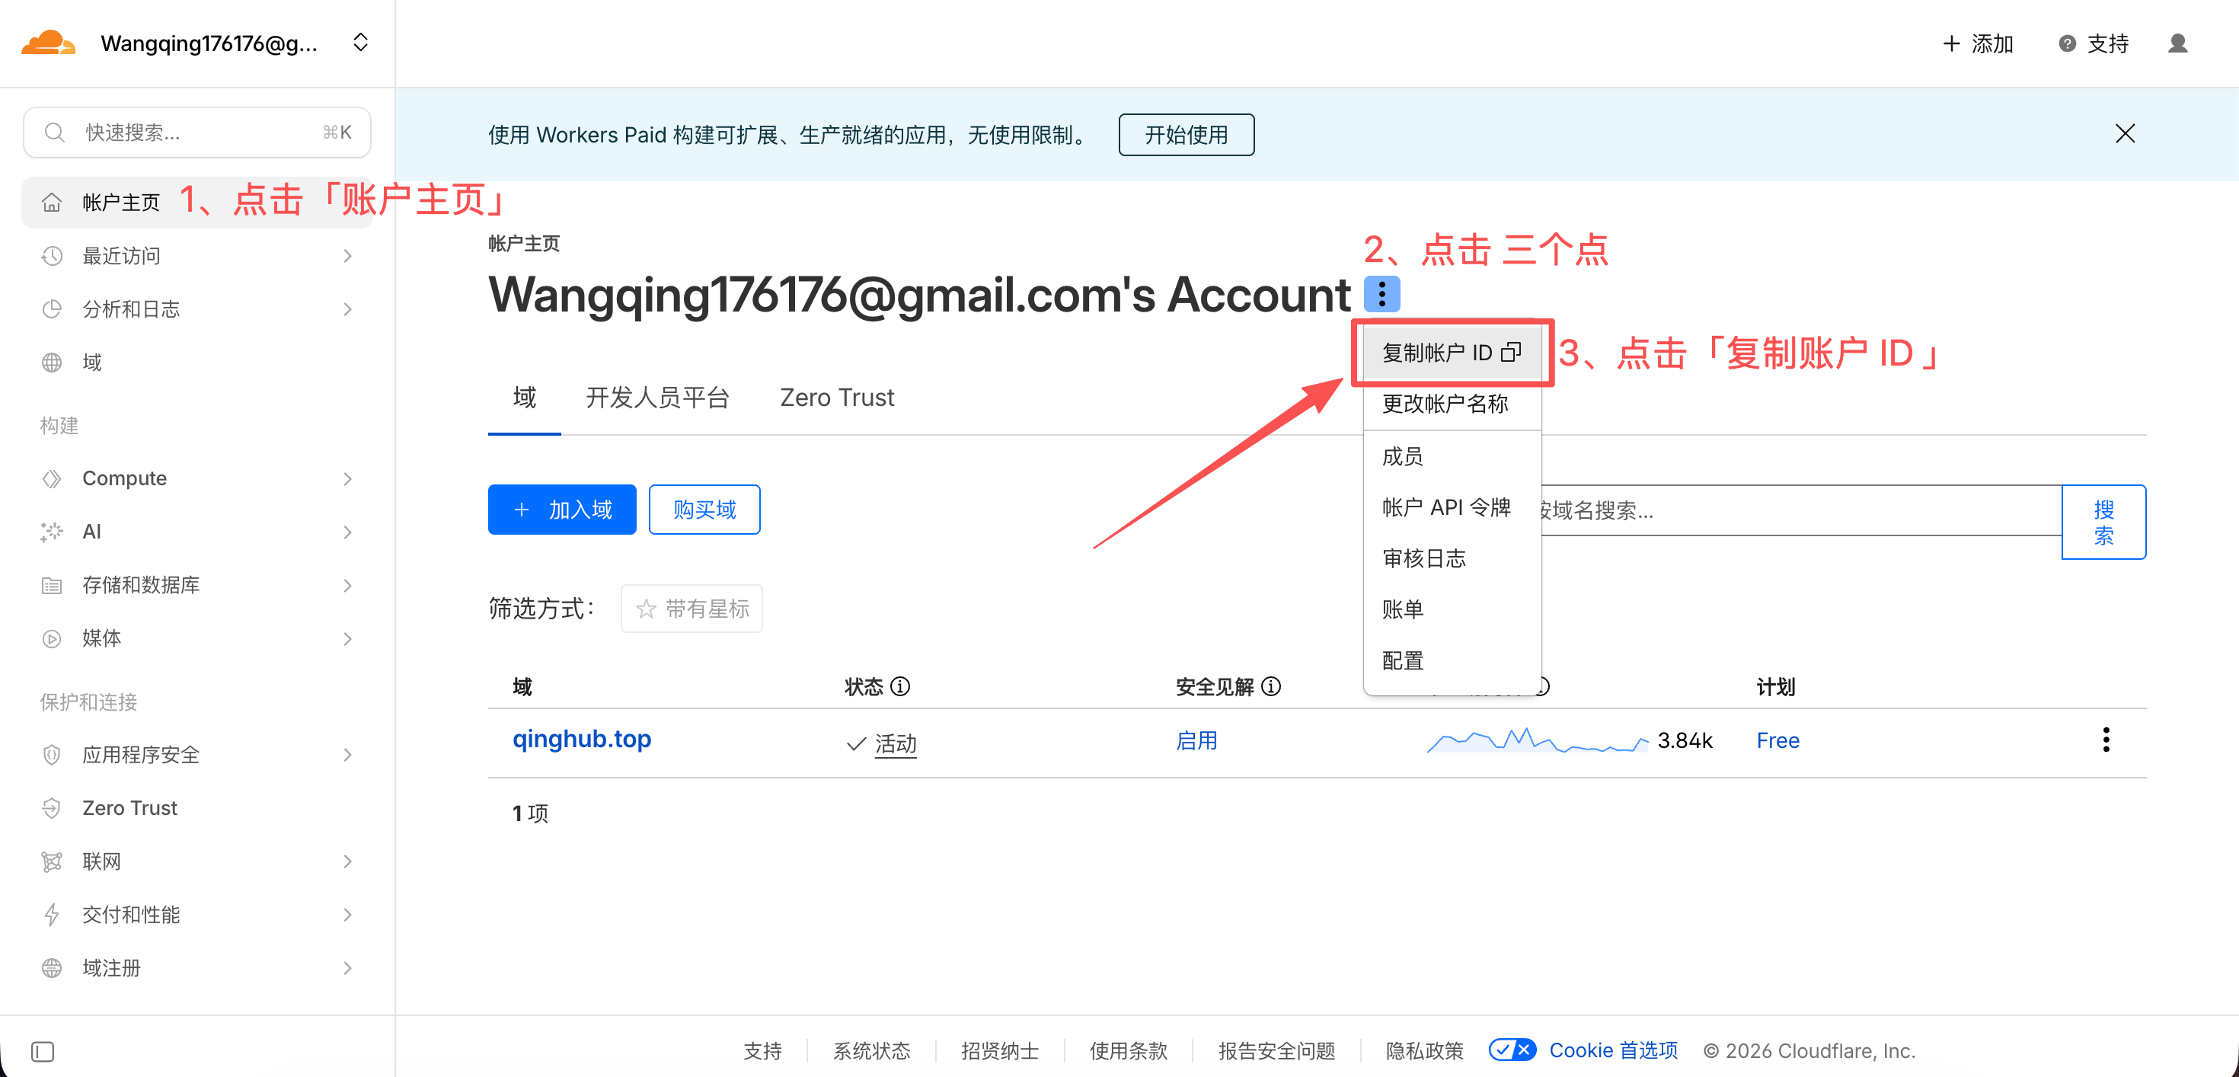
Task: Click the 安全见解 info icon
Action: [1271, 687]
